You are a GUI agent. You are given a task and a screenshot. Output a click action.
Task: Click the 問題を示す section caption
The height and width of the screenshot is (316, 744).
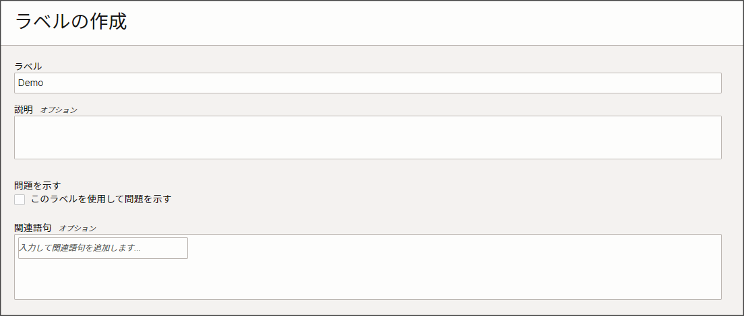[x=38, y=186]
